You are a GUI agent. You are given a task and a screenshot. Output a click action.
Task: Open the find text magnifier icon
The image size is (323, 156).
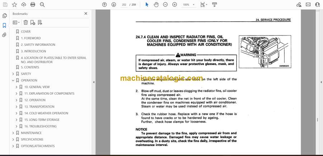[x=42, y=5]
